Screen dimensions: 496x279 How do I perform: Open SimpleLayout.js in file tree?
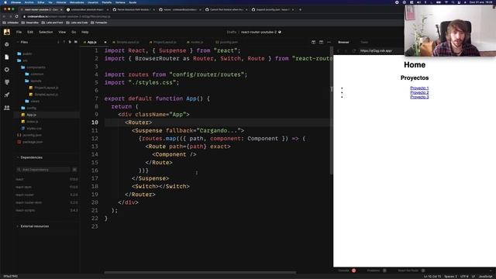pos(43,95)
